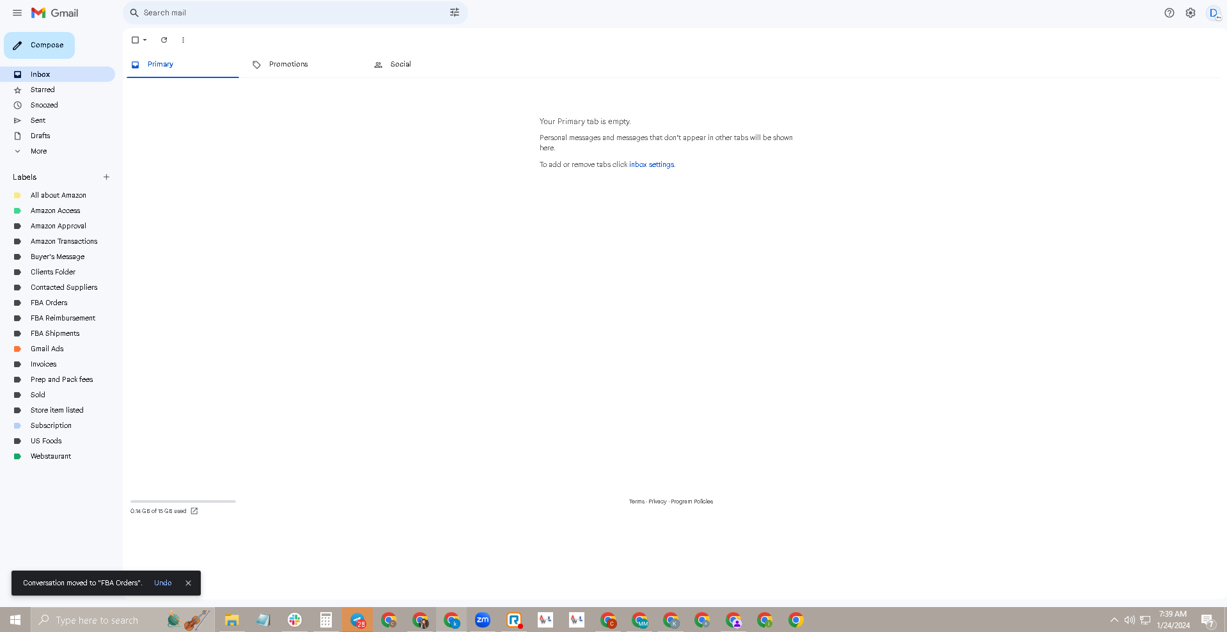Open Program Policies link
The image size is (1227, 632).
point(692,502)
